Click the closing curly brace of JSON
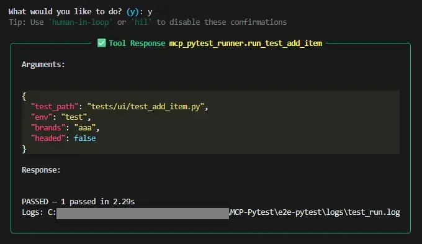This screenshot has height=244, width=422. click(x=24, y=149)
